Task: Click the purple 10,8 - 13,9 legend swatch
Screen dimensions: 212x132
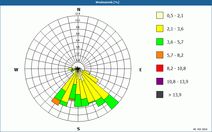Action: coord(160,81)
